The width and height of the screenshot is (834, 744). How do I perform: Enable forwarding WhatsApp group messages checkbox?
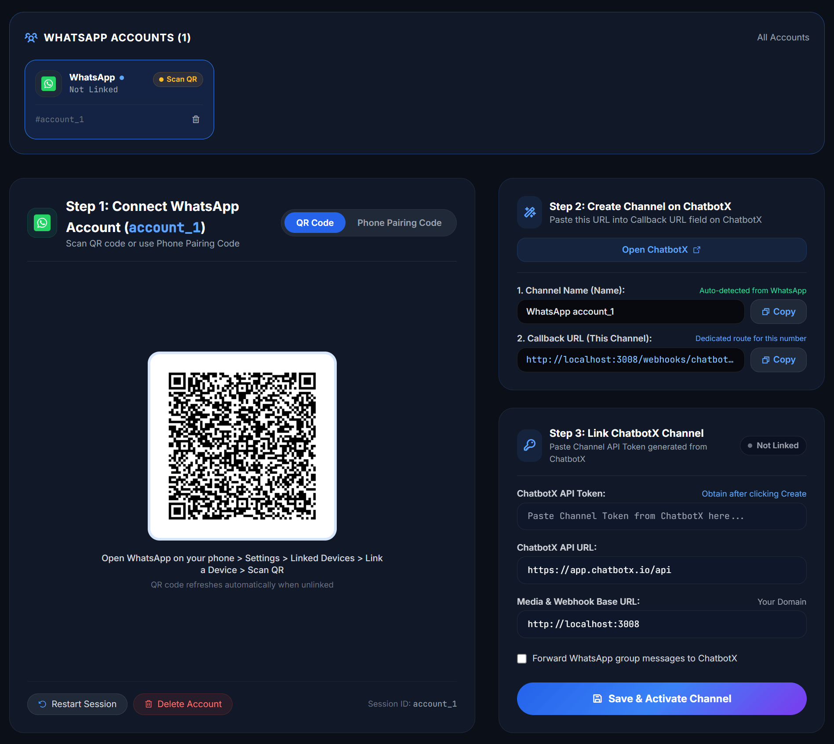pyautogui.click(x=522, y=659)
